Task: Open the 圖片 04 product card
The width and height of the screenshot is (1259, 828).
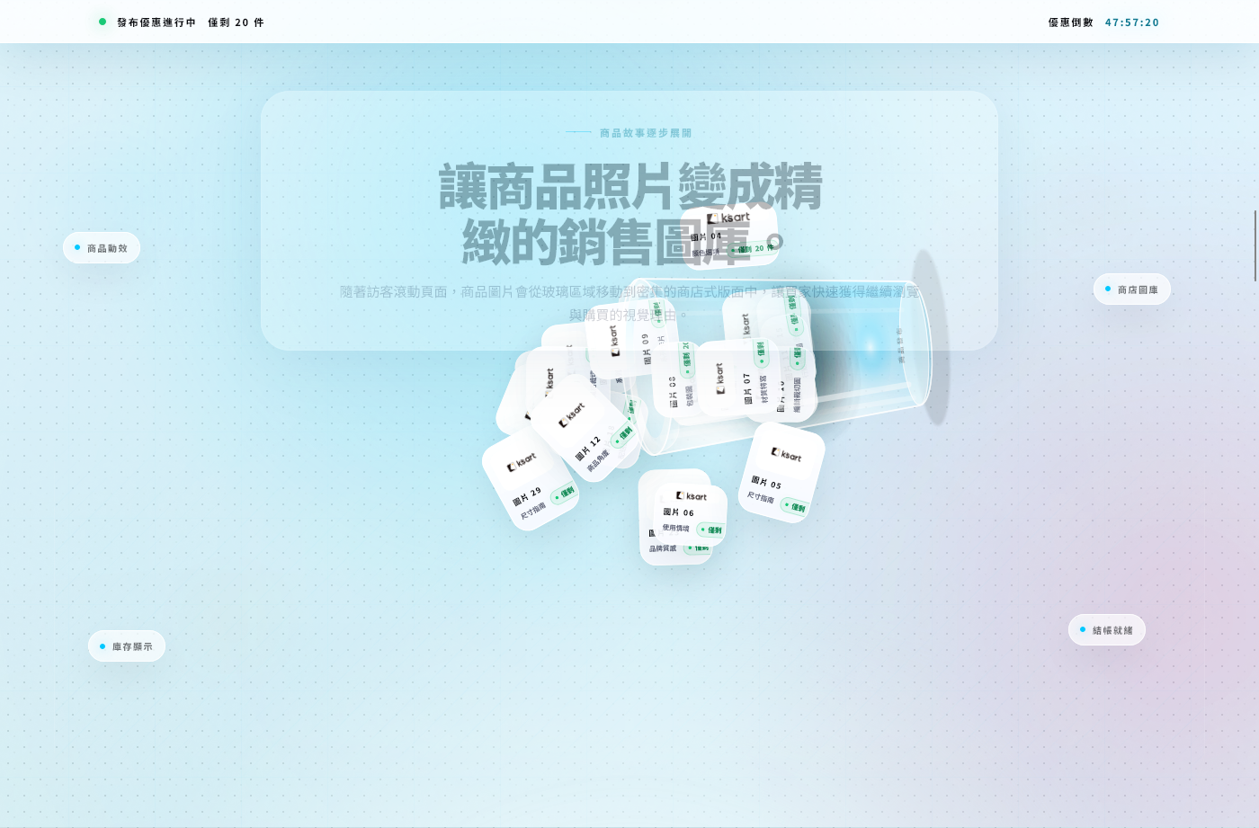Action: 729,237
